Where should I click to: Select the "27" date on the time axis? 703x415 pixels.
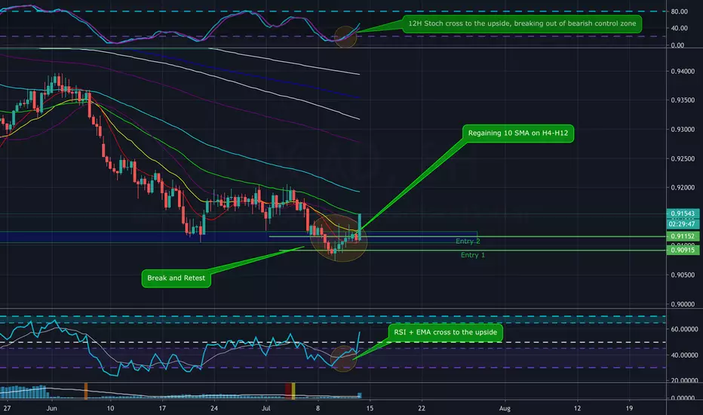click(x=7, y=408)
